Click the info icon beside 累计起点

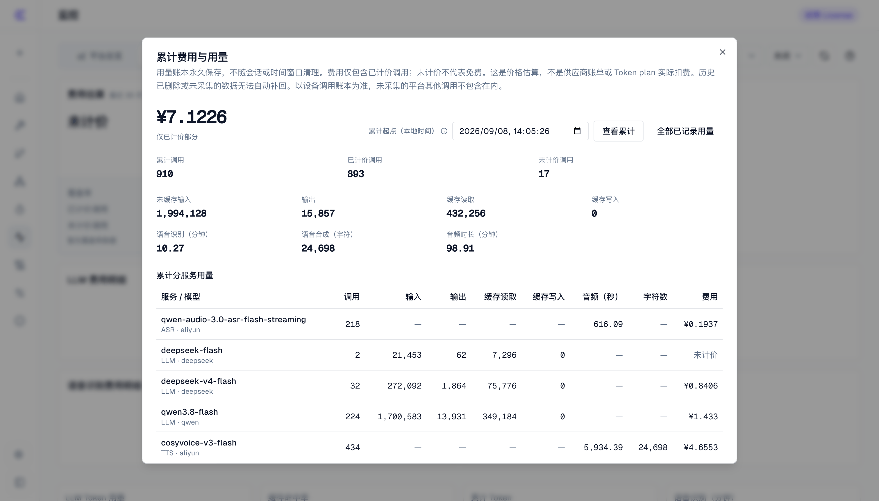pyautogui.click(x=444, y=131)
